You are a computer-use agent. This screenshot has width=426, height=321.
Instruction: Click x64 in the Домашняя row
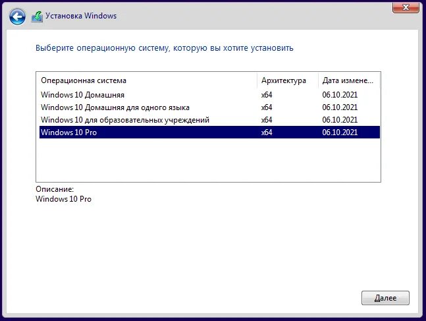coord(267,95)
